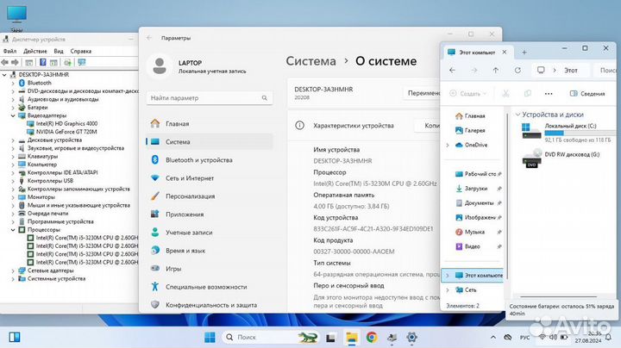
Task: Select NVIDIA GeForce GT 720M adapter
Action: [x=66, y=132]
